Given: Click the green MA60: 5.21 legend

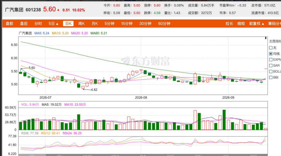Looking at the screenshot, I should click(99, 33).
